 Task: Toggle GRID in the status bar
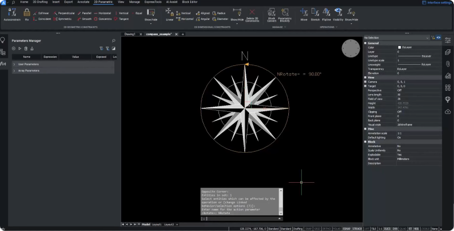coord(318,228)
